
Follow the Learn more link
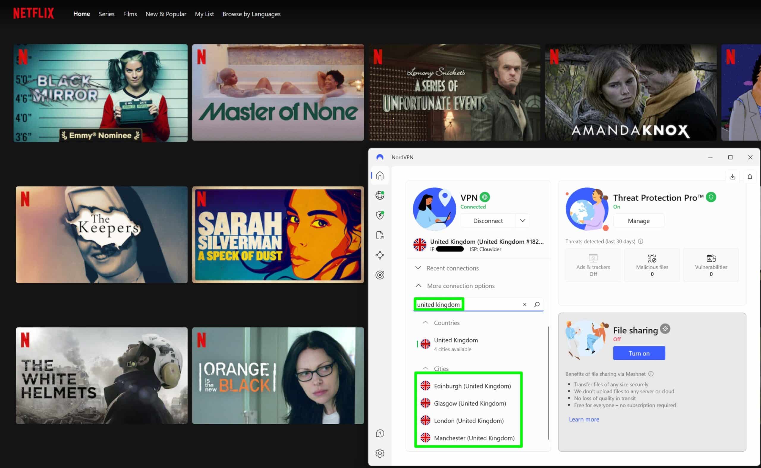point(584,419)
